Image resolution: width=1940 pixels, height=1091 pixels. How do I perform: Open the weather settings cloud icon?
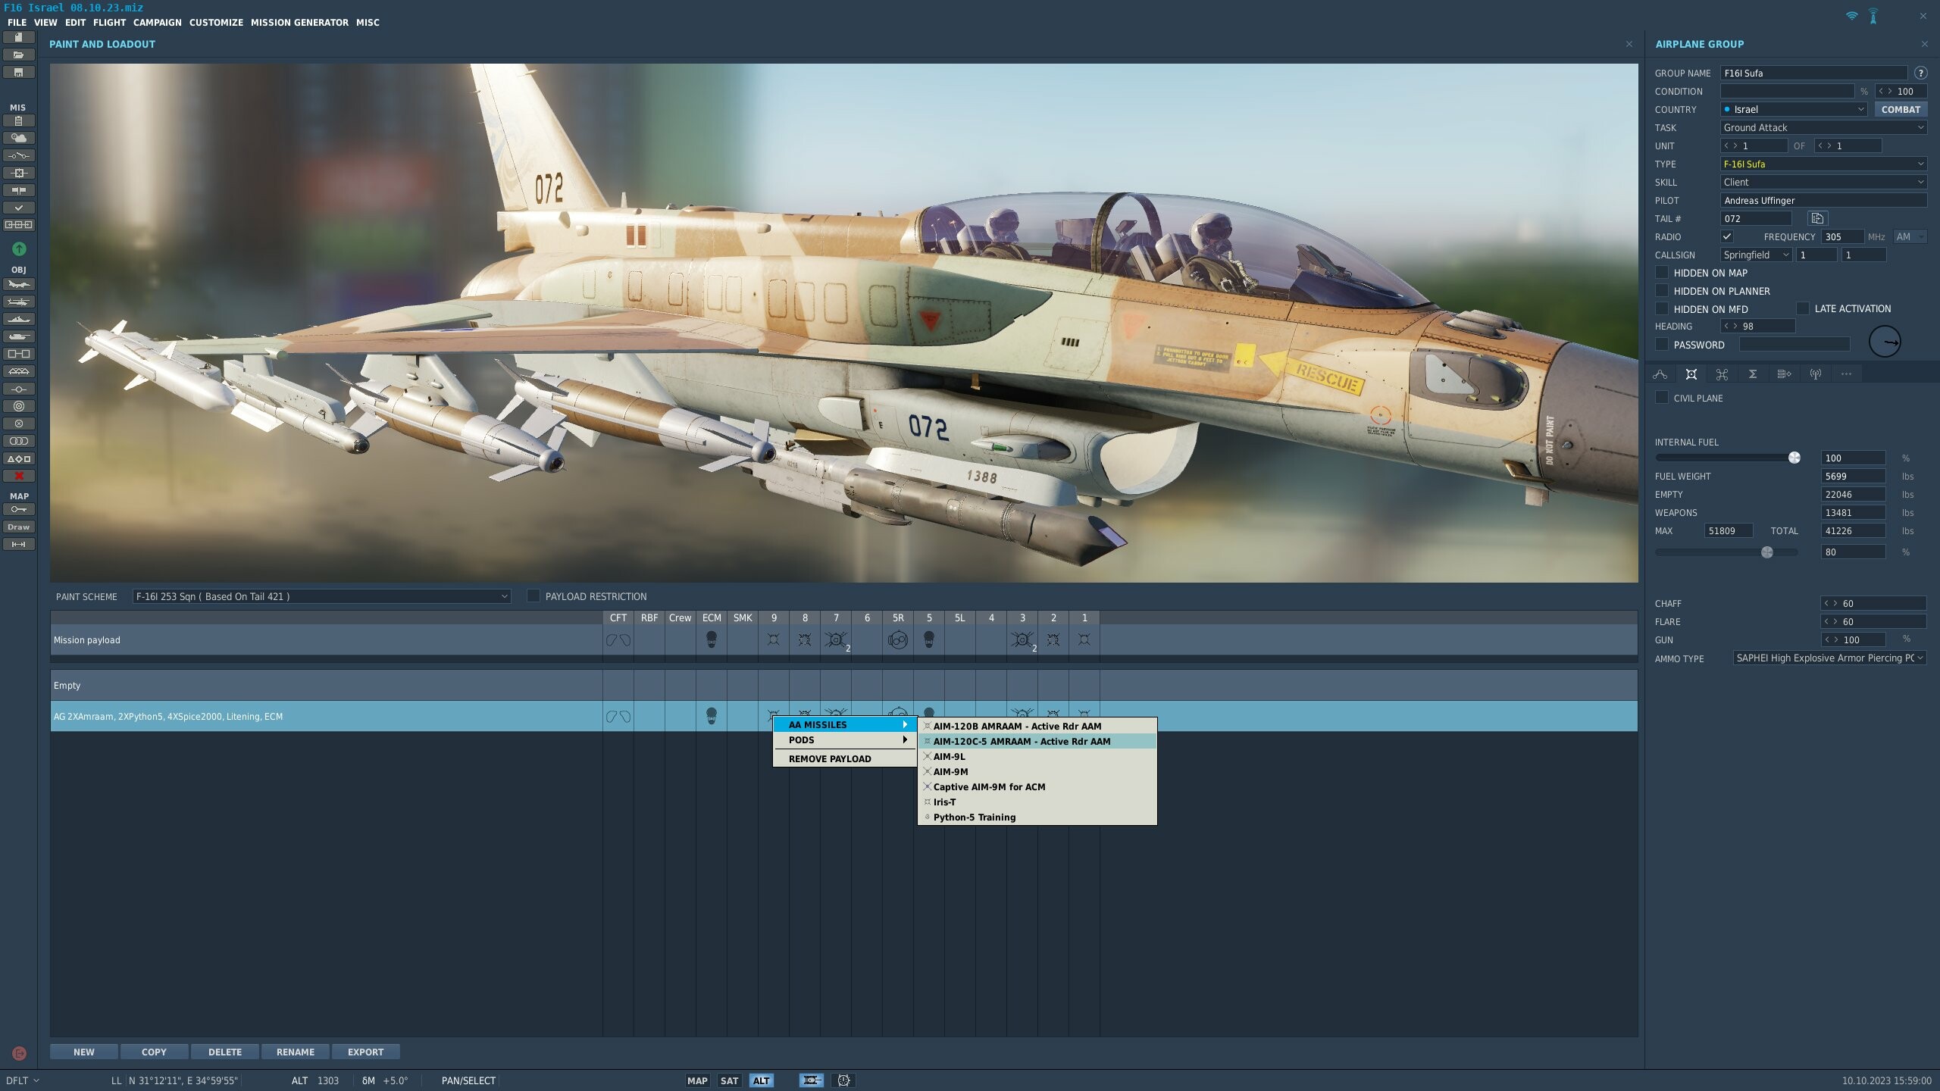click(19, 138)
